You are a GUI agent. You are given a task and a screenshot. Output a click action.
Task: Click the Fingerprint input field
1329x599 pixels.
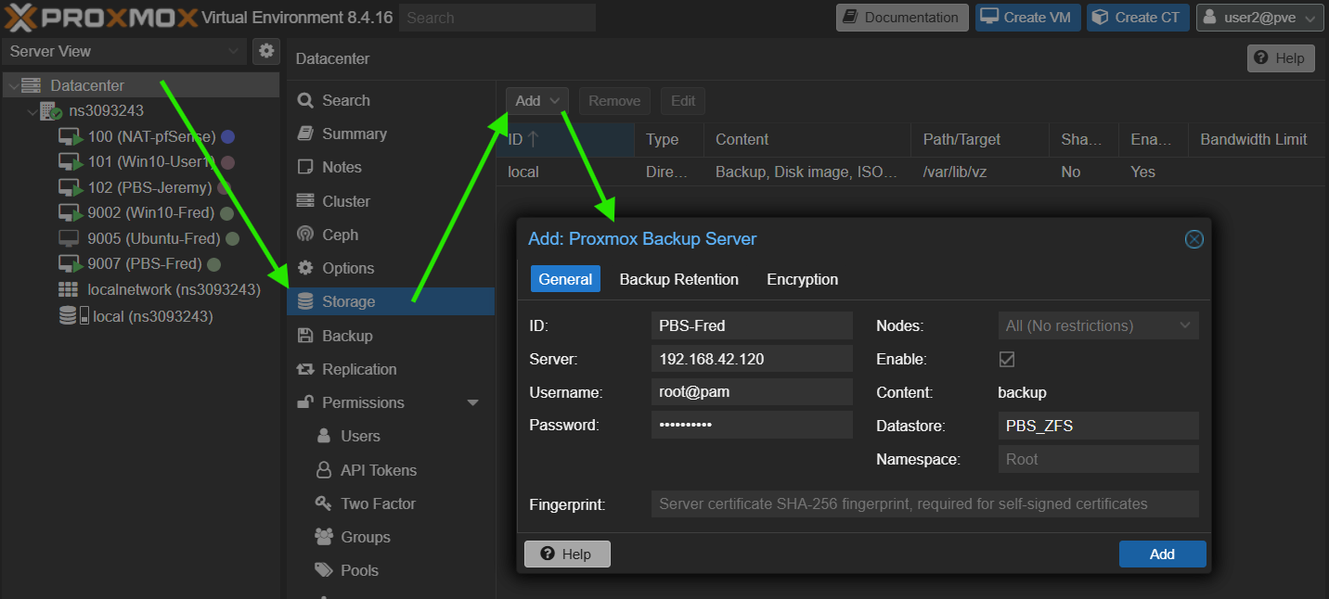pos(924,503)
